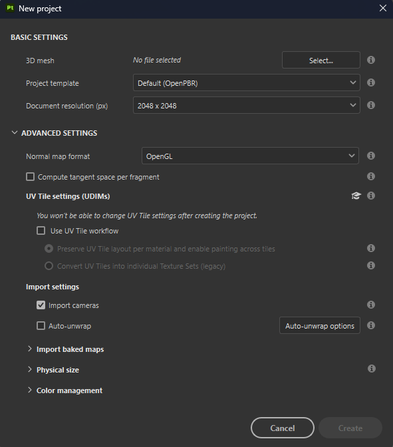Viewport: 393px width, 447px height.
Task: Expand the Physical size section
Action: point(30,369)
